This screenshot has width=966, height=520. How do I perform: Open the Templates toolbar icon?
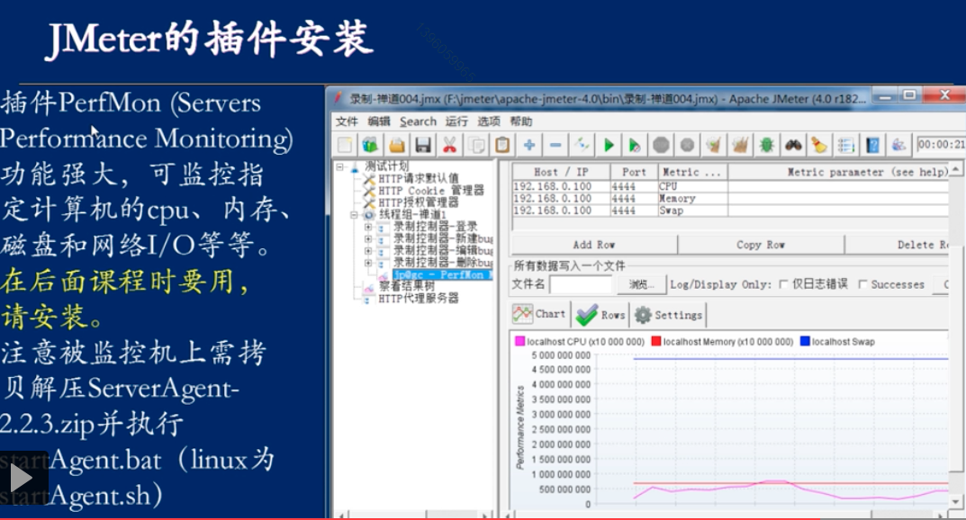coord(370,145)
